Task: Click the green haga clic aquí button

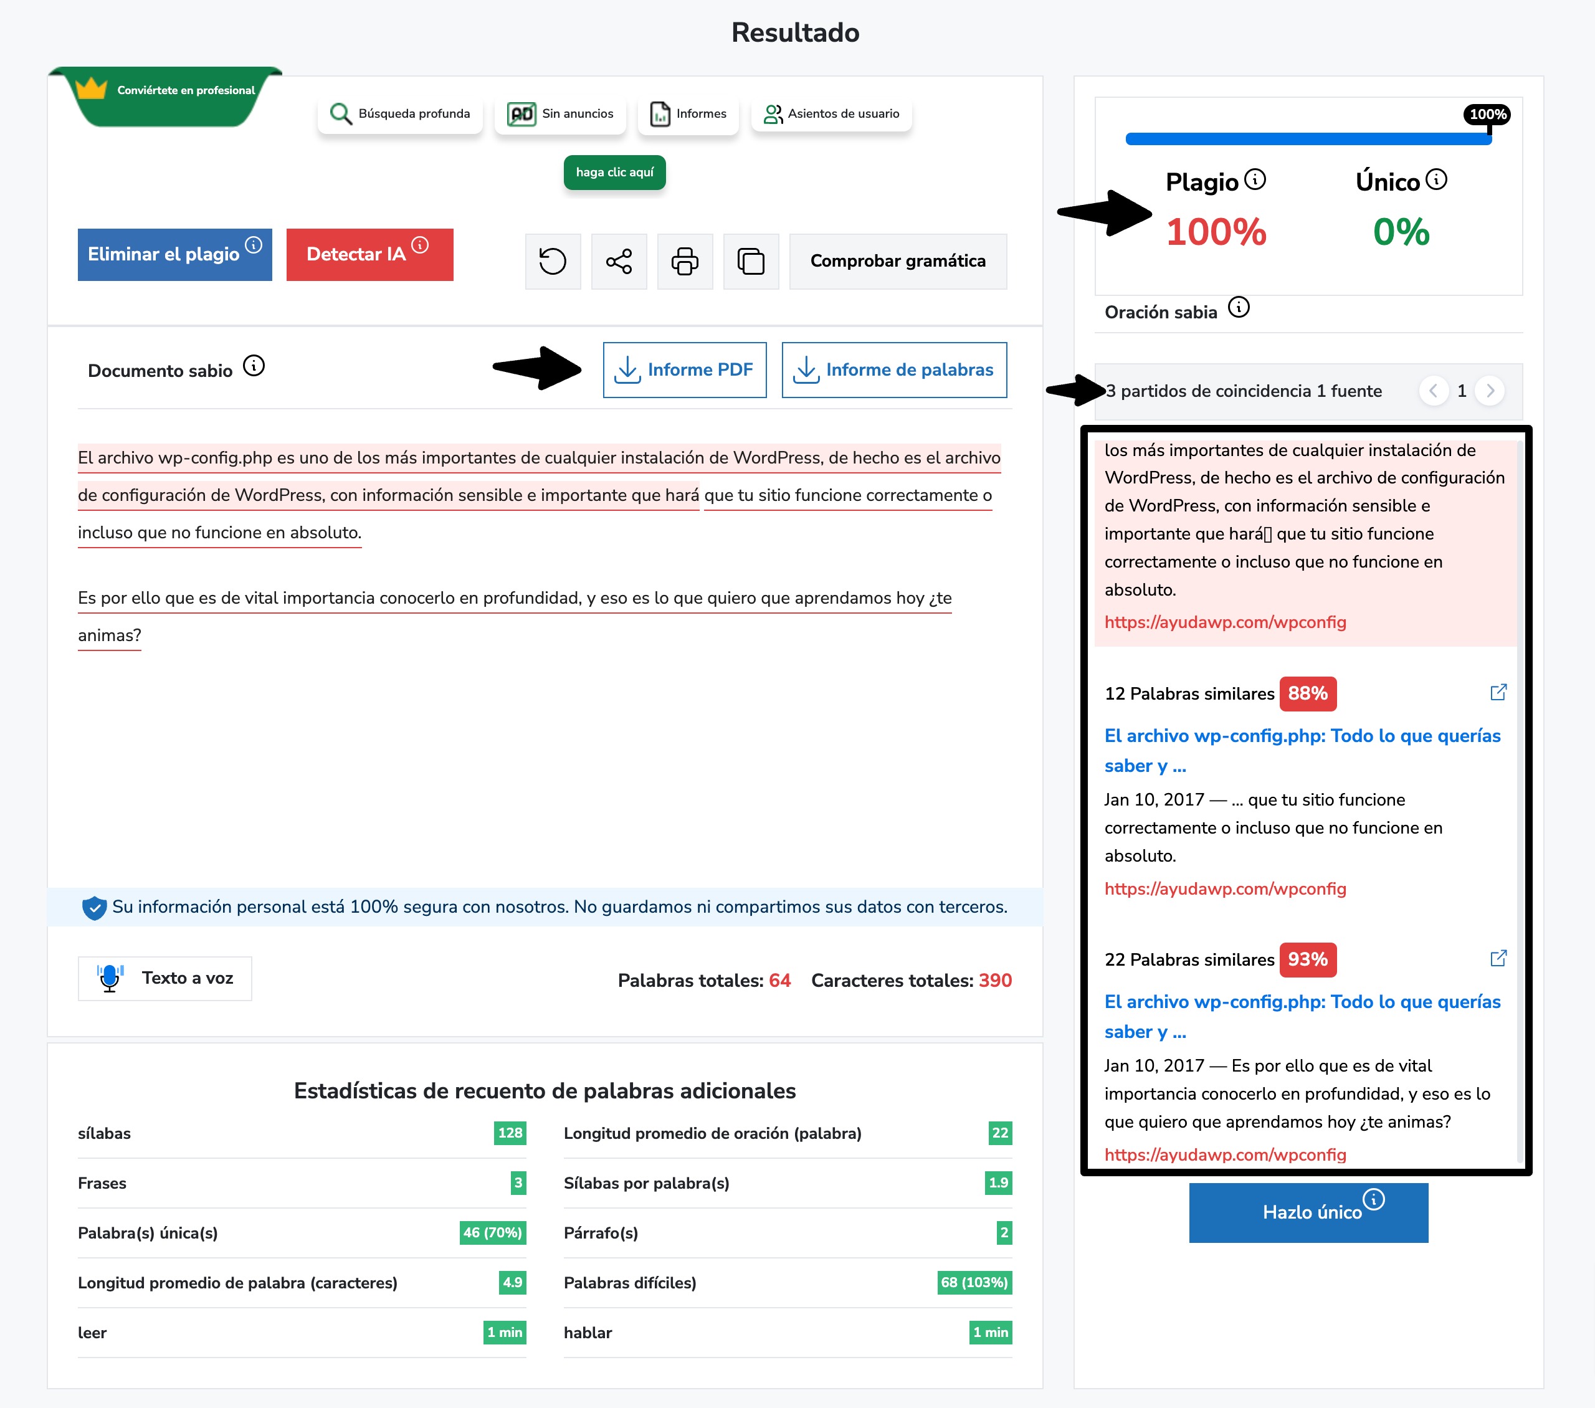Action: coord(615,173)
